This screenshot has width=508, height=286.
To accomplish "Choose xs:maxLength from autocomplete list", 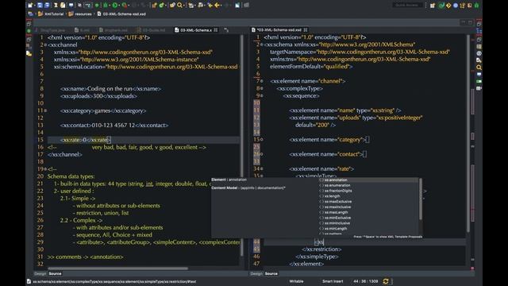I will 368,212.
